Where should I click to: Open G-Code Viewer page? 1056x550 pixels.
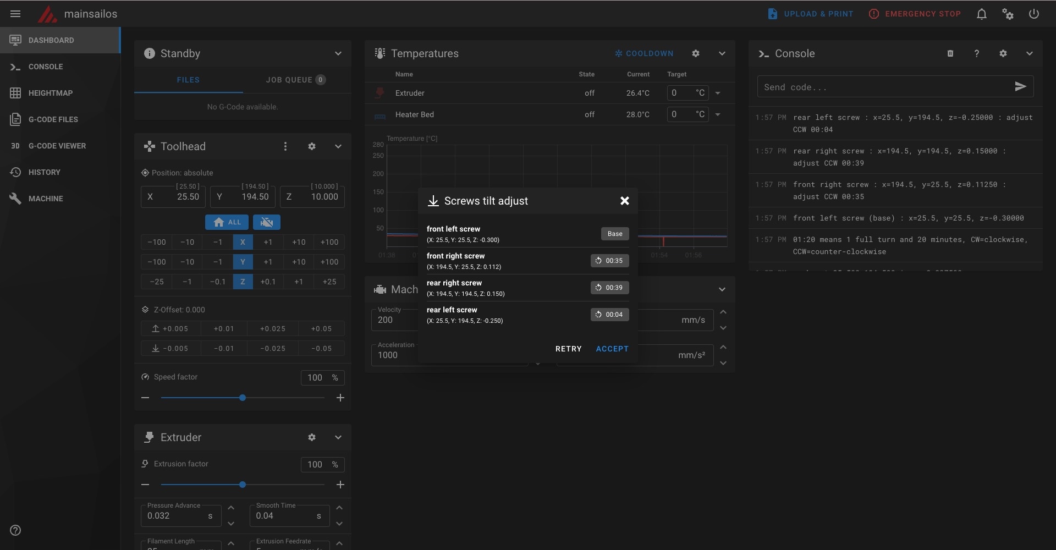pos(60,146)
